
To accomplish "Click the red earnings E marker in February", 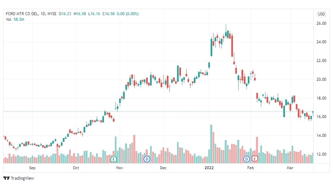I will click(255, 159).
